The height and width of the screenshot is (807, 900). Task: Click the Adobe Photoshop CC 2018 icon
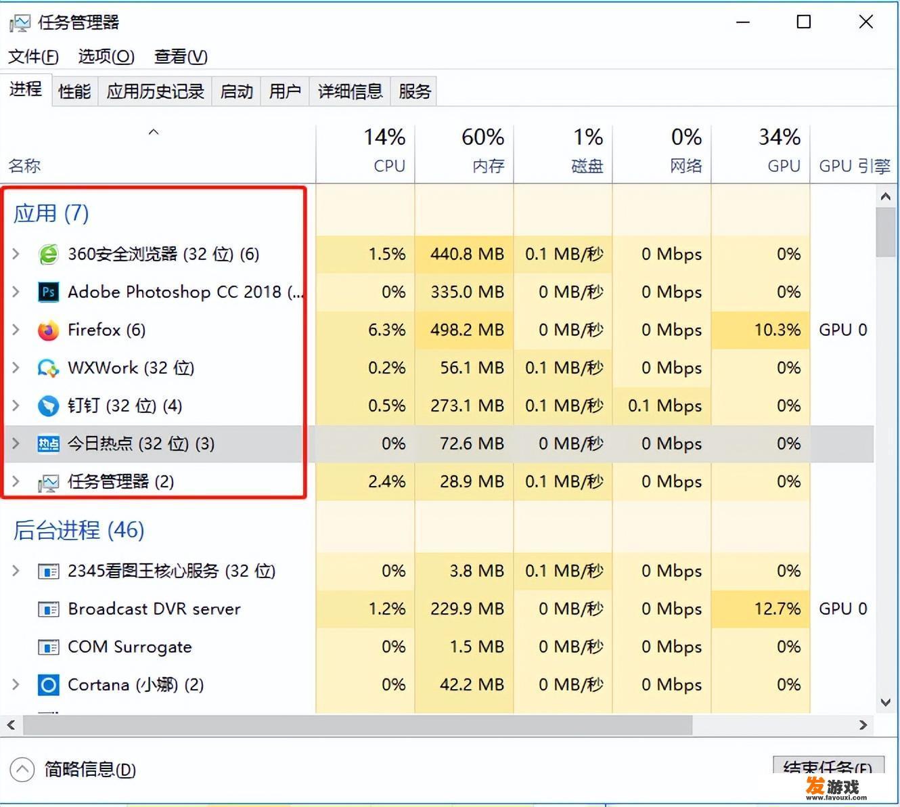click(x=48, y=292)
